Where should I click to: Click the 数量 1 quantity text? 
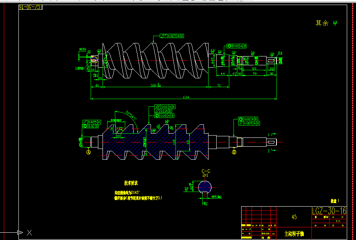335,201
